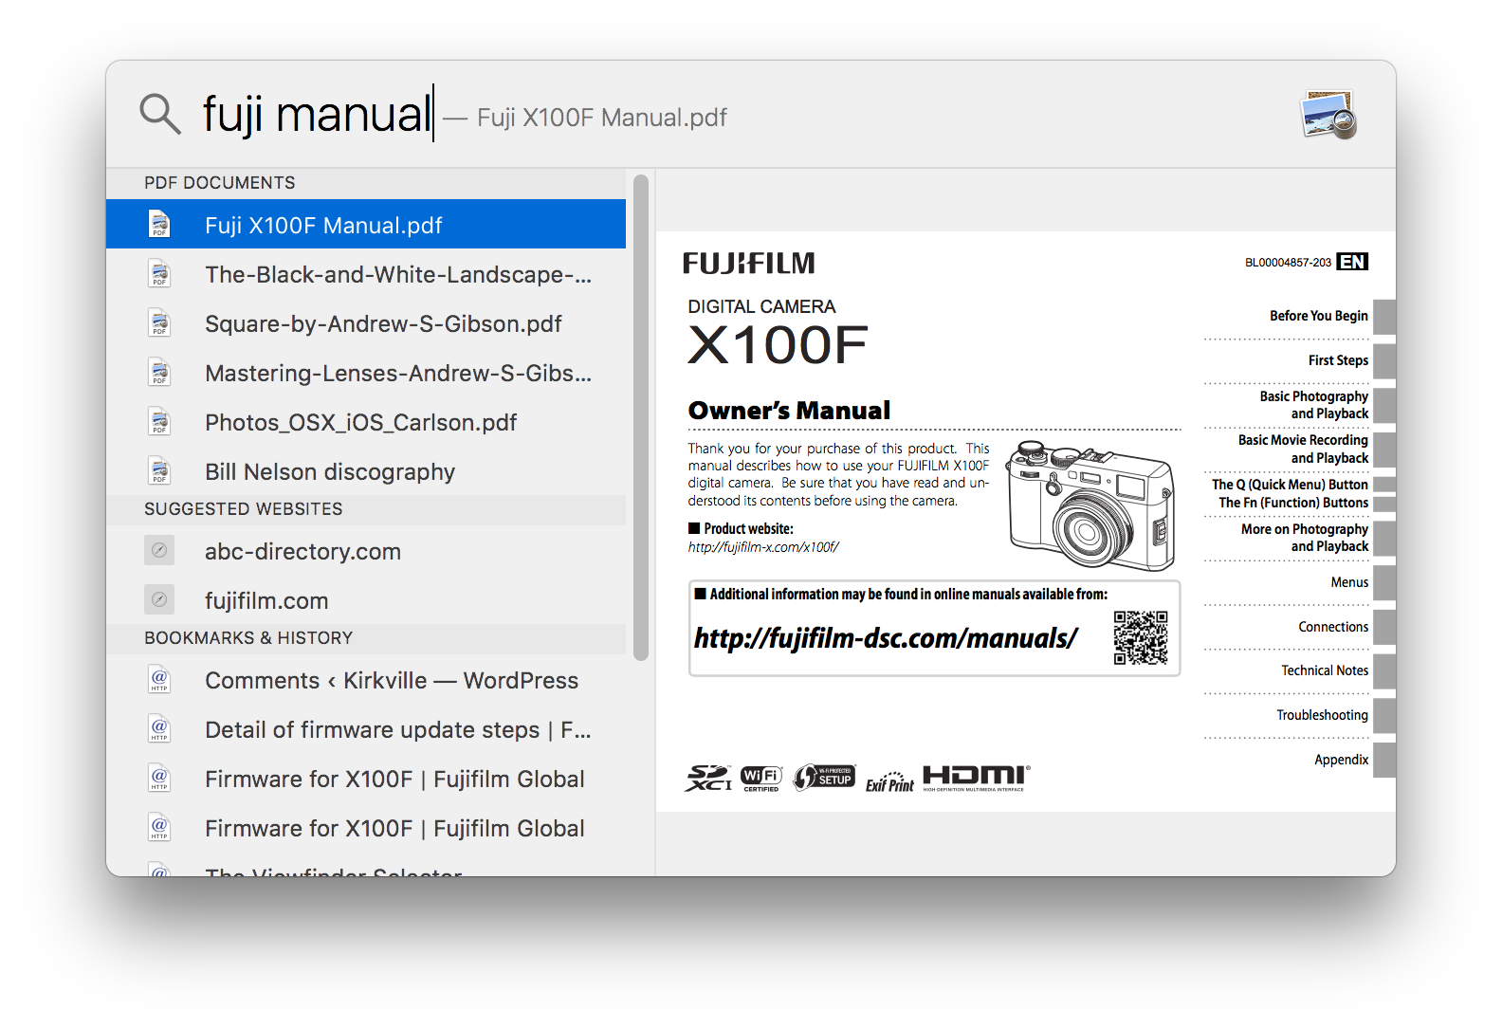Click PDF icon beside Bill Nelson discography
Image resolution: width=1502 pixels, height=1028 pixels.
(159, 471)
